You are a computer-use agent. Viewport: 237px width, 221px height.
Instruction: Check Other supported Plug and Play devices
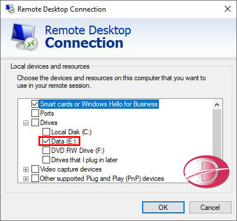35,179
